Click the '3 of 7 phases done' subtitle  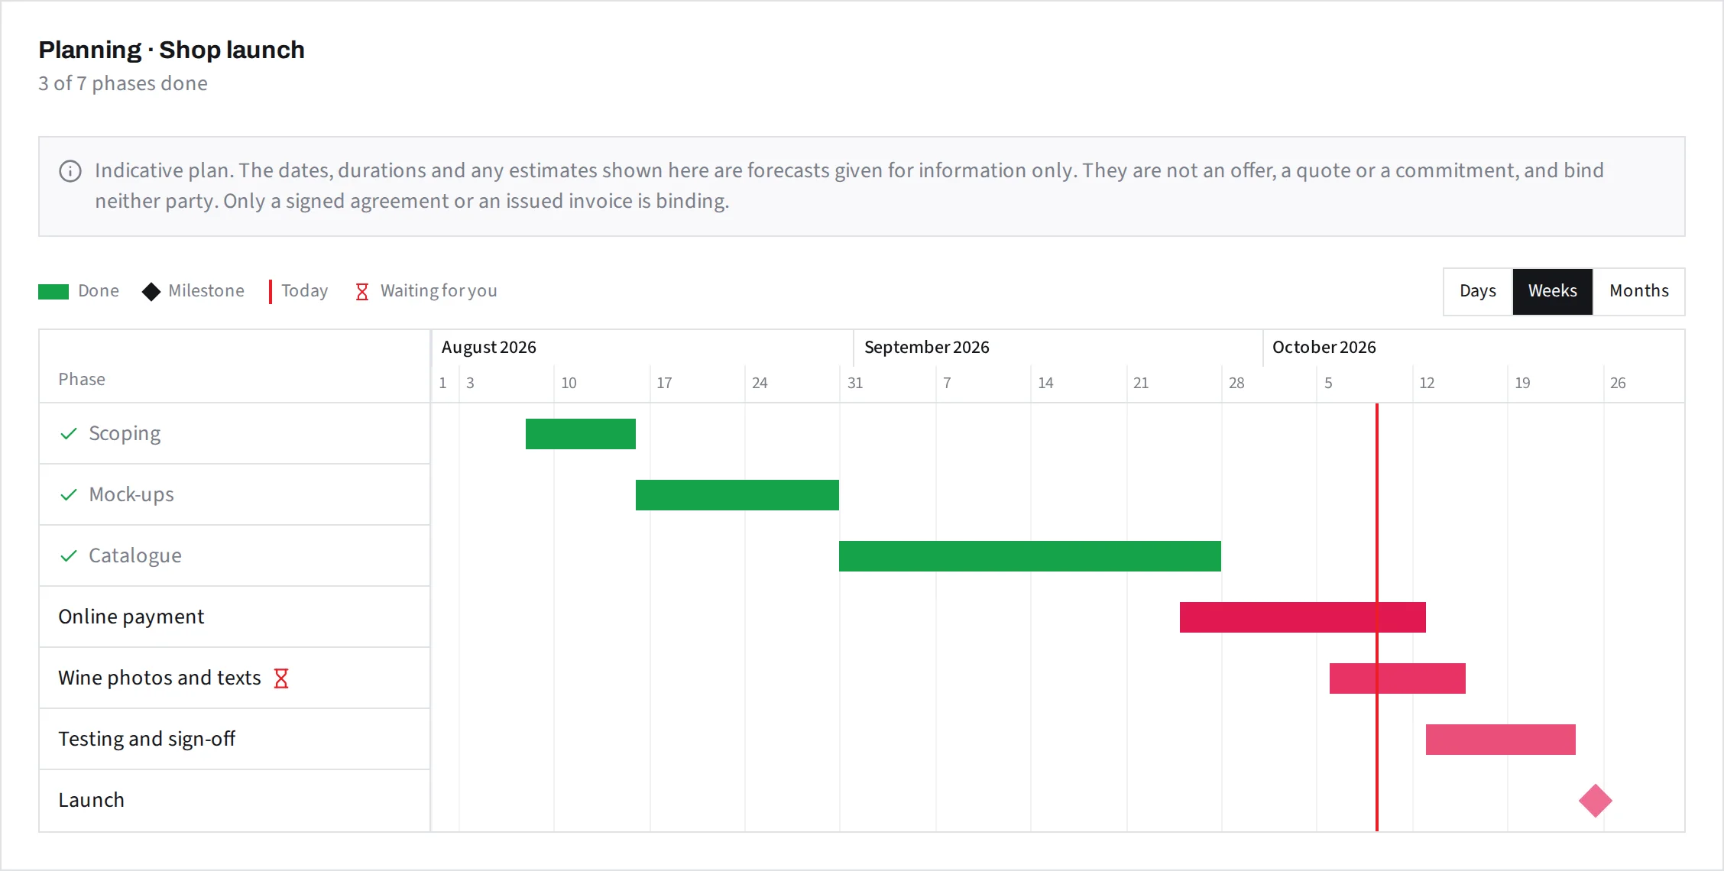[x=123, y=83]
